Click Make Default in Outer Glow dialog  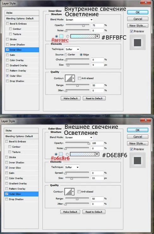coord(70,212)
